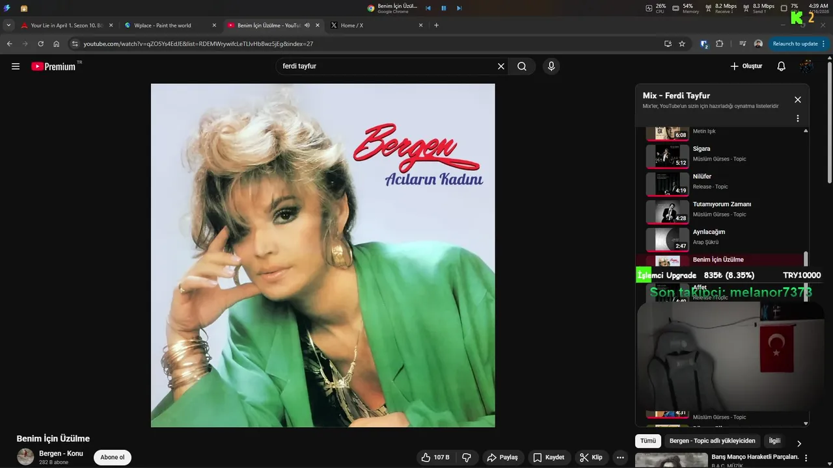Open the Chrome profile avatar
The height and width of the screenshot is (468, 833).
(x=758, y=44)
